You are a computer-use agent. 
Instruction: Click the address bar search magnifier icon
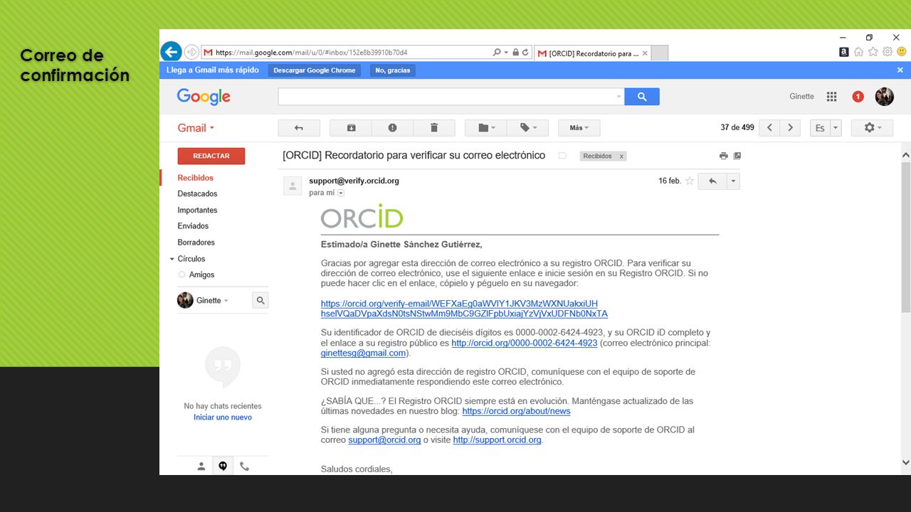click(497, 53)
